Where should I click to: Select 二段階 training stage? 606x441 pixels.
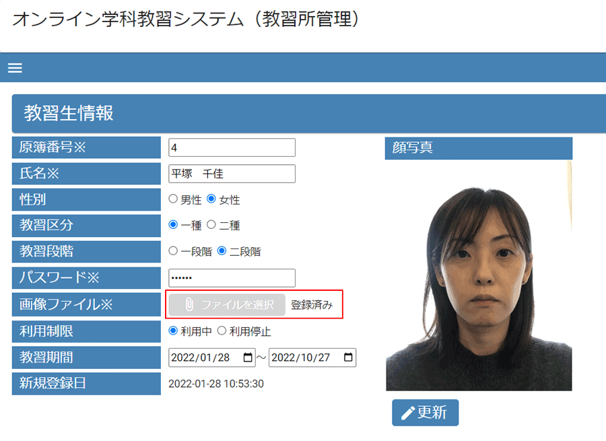(x=222, y=251)
